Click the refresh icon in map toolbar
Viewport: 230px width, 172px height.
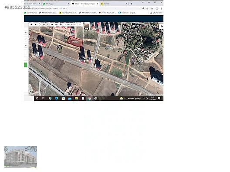[40, 25]
